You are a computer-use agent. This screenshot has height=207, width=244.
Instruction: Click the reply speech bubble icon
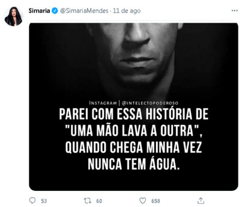pyautogui.click(x=32, y=200)
